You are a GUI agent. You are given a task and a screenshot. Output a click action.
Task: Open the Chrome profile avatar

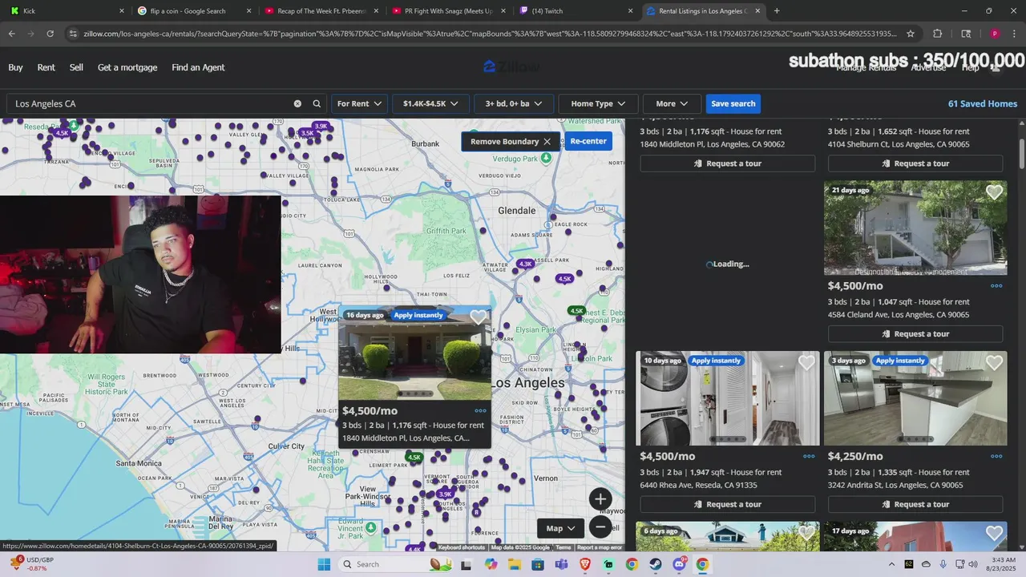tap(994, 34)
